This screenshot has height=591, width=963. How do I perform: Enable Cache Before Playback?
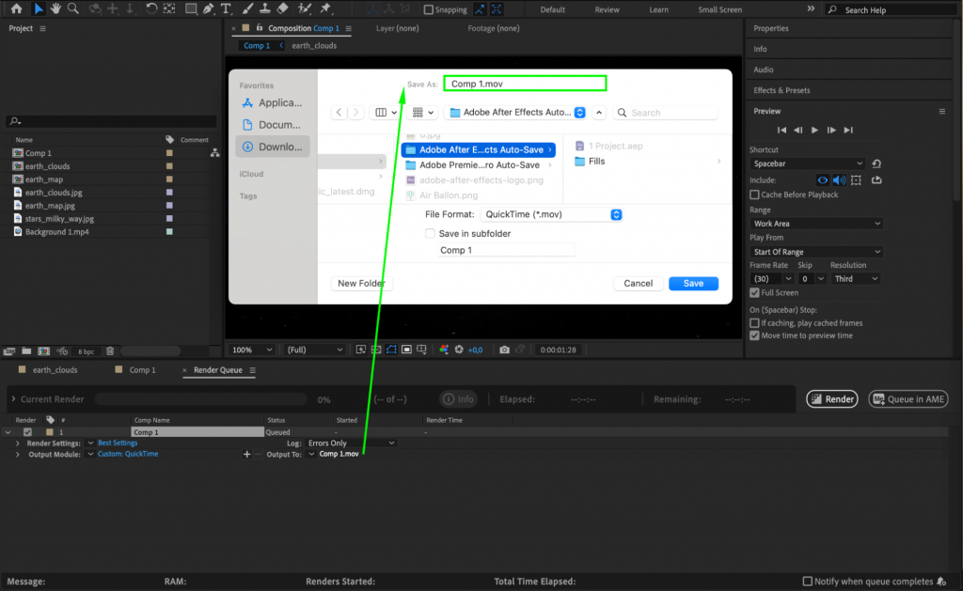tap(754, 195)
